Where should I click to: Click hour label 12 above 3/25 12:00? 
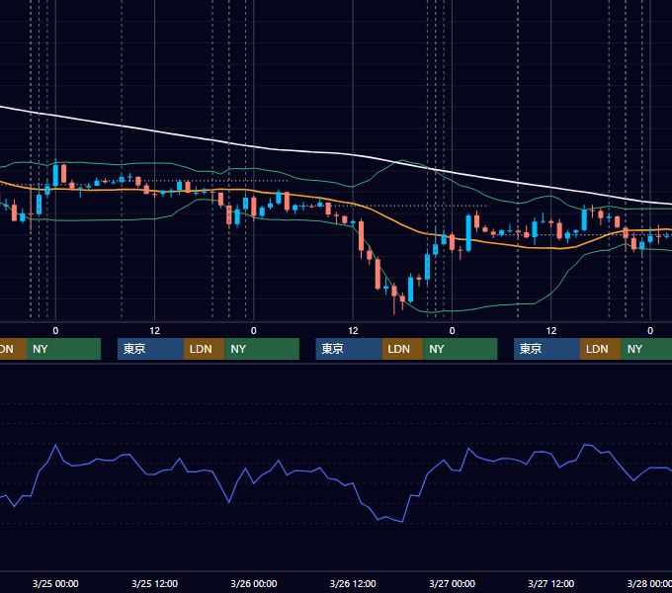point(155,331)
